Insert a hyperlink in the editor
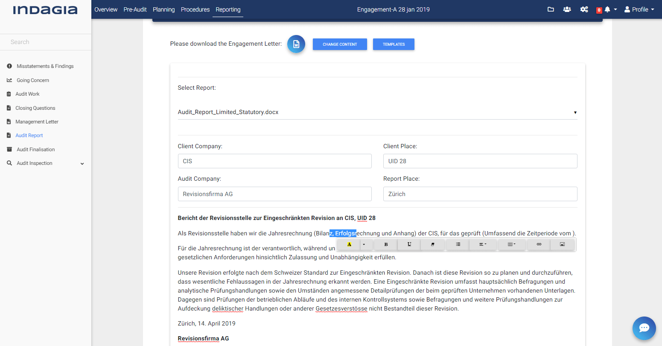The height and width of the screenshot is (346, 662). 539,244
